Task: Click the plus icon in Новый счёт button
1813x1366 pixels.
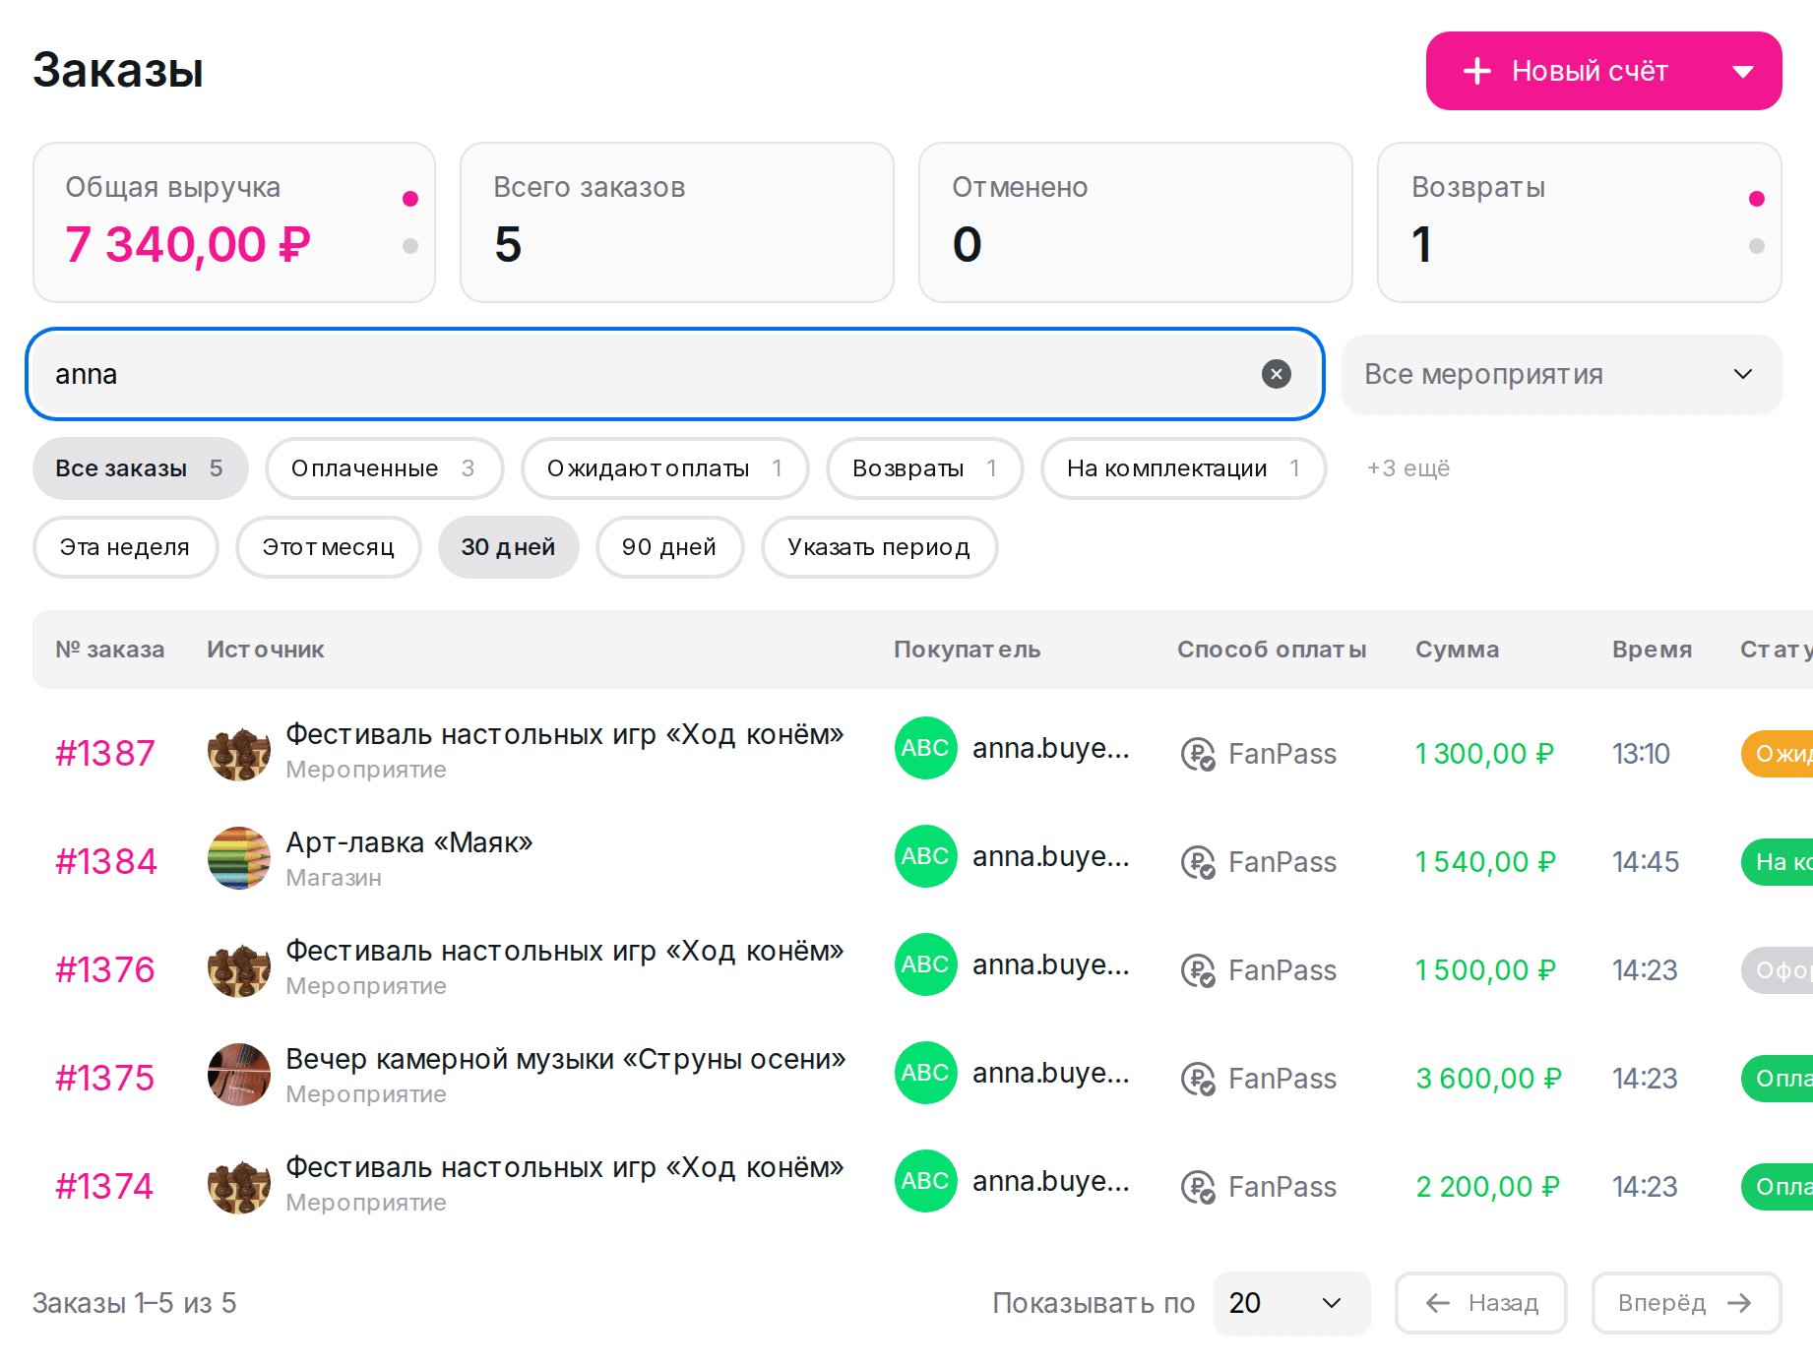Action: [1476, 71]
